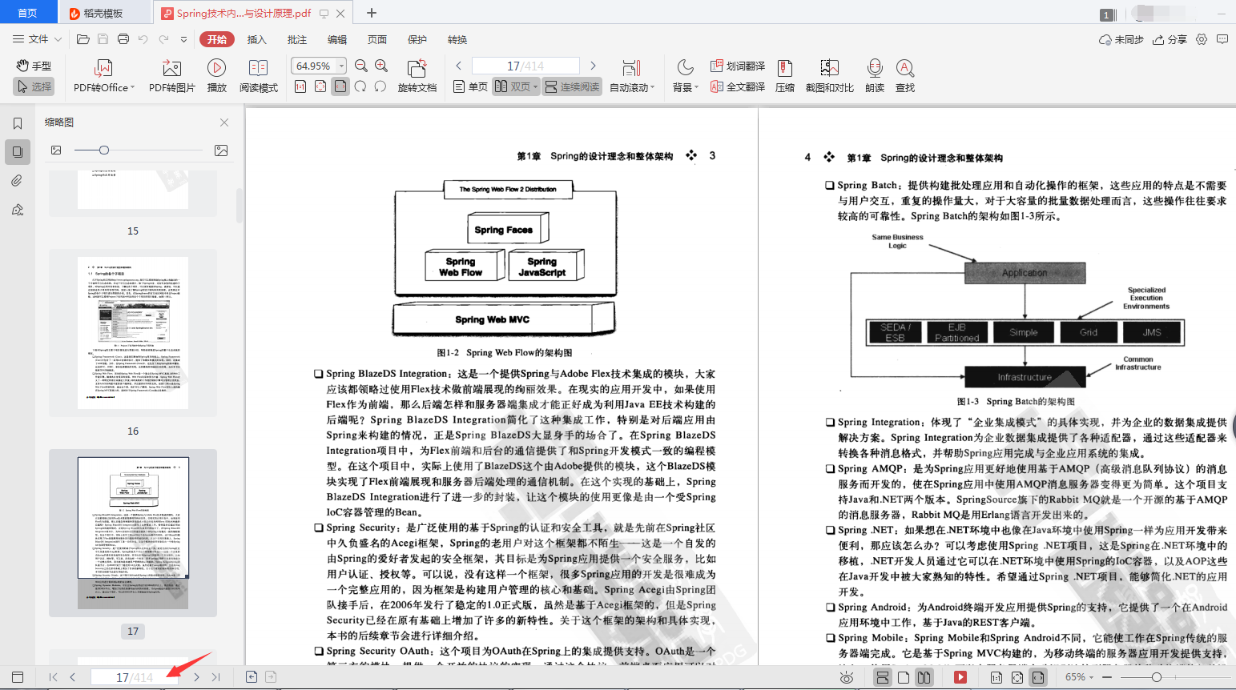The height and width of the screenshot is (690, 1236).
Task: Open word translation (划词翻译)
Action: pyautogui.click(x=737, y=66)
